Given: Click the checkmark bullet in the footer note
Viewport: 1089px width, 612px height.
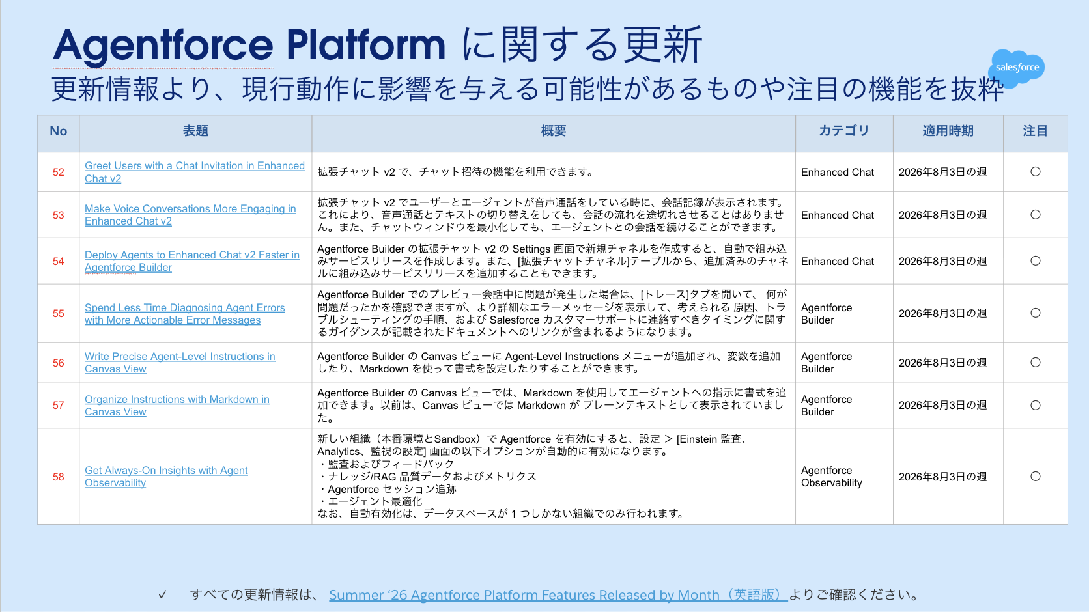Looking at the screenshot, I should pyautogui.click(x=162, y=594).
